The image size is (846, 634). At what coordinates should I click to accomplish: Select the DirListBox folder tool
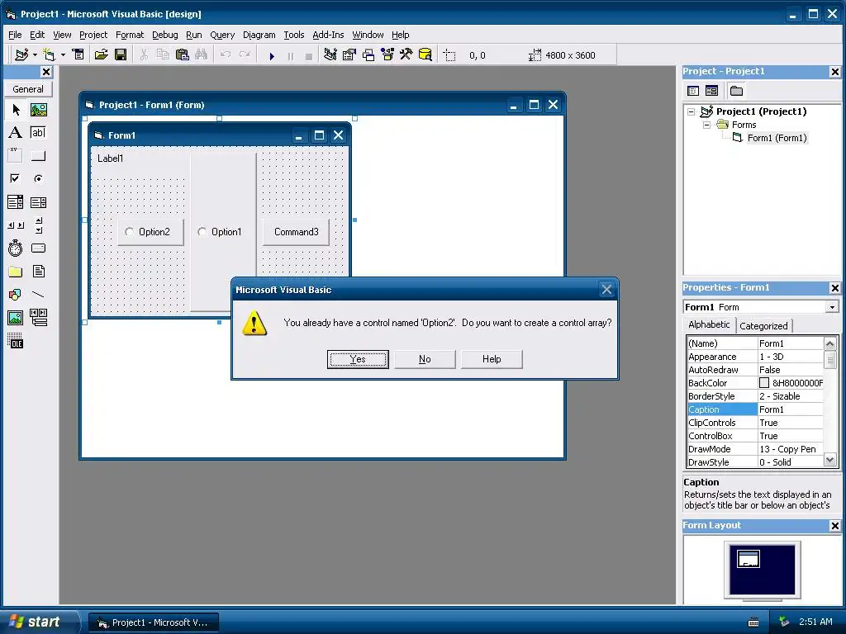click(16, 271)
